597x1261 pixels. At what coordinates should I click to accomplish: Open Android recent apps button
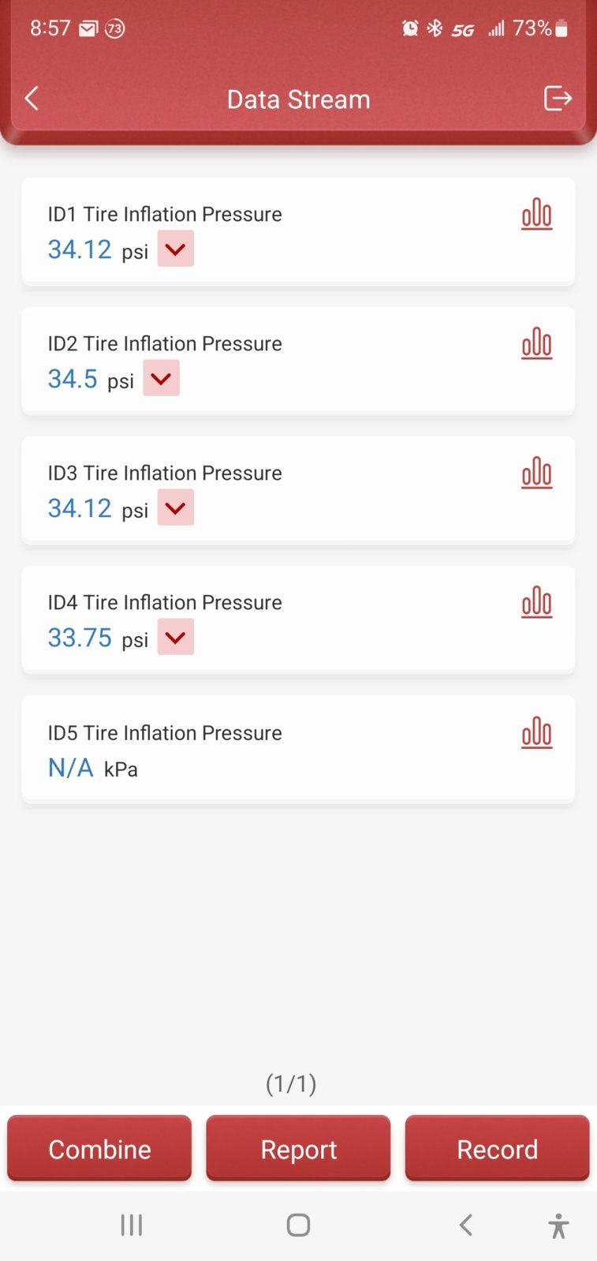[132, 1225]
